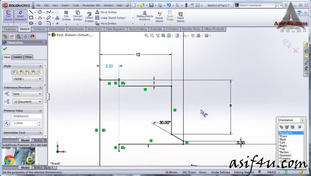Open the Motion Study 1 tab
Screen dimensions: 311x176
point(43,168)
